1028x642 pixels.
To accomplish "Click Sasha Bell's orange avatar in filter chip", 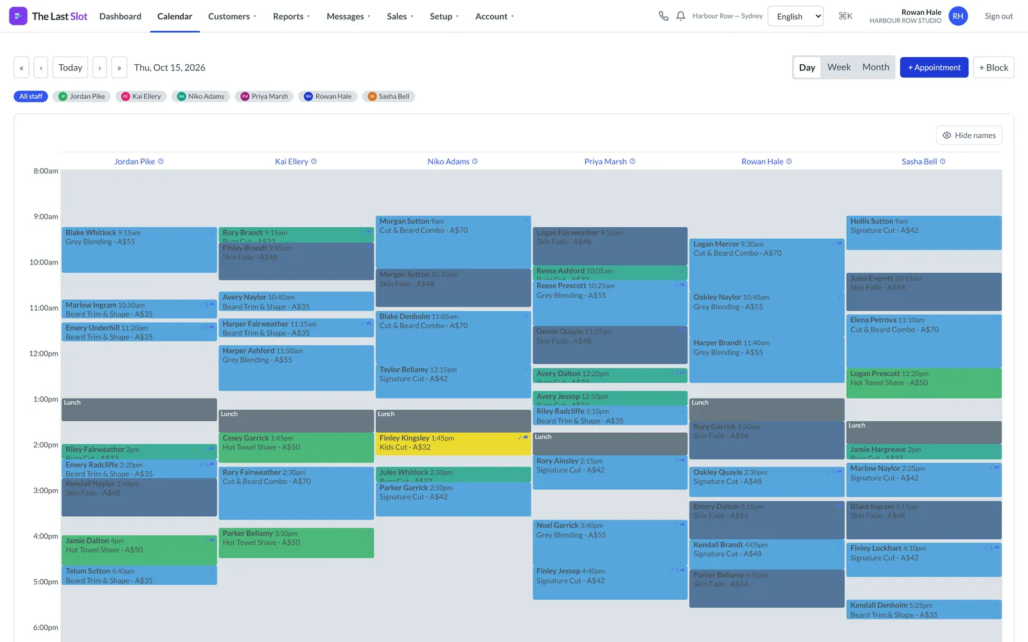I will coord(372,96).
